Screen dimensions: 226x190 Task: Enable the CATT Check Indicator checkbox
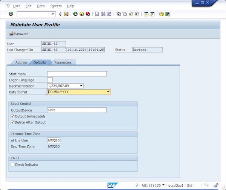(12, 164)
